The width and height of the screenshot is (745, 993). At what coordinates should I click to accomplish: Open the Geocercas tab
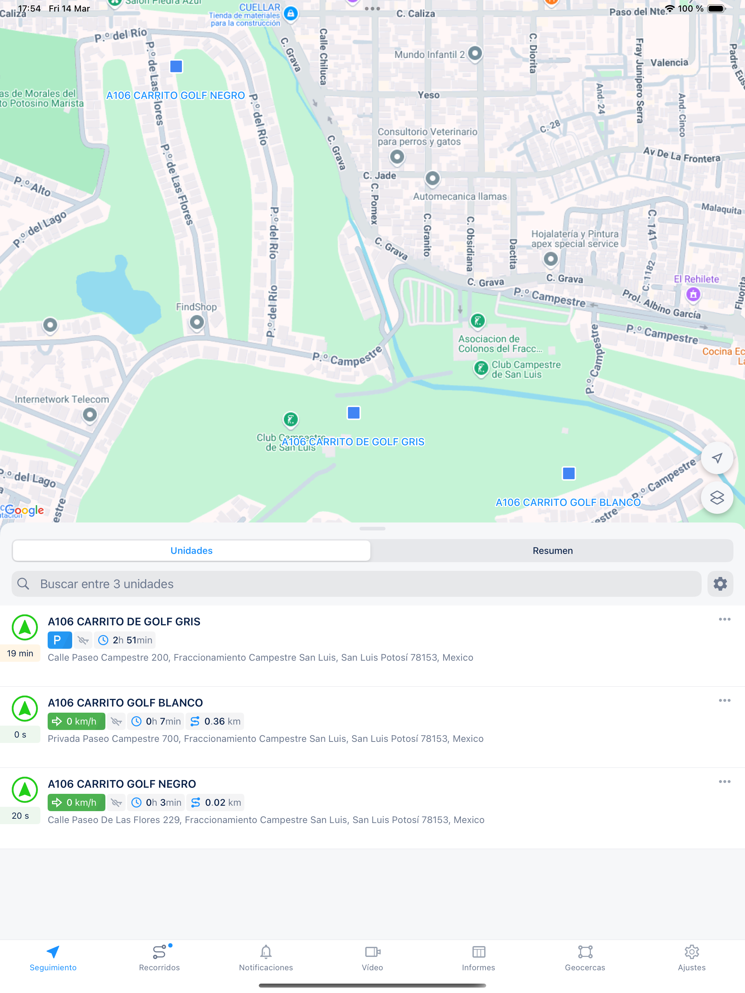point(585,958)
